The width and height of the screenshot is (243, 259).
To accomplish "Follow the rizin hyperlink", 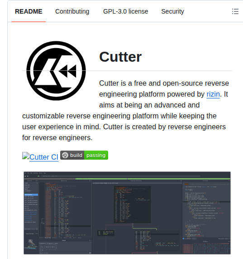I will tap(213, 94).
